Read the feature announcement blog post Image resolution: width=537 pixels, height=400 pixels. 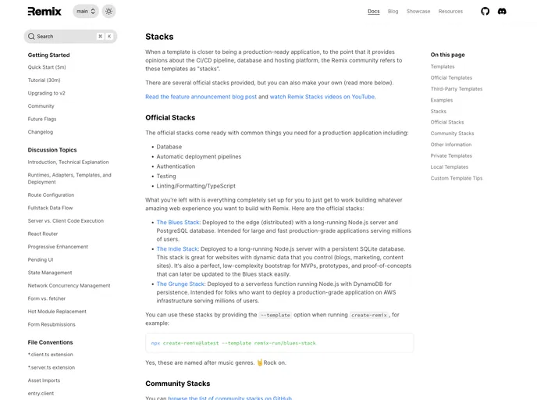click(x=201, y=97)
